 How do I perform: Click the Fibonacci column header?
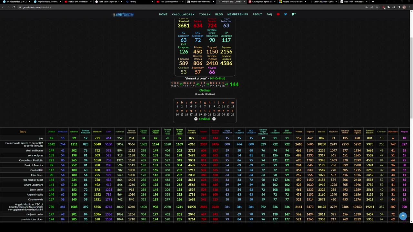point(333,131)
